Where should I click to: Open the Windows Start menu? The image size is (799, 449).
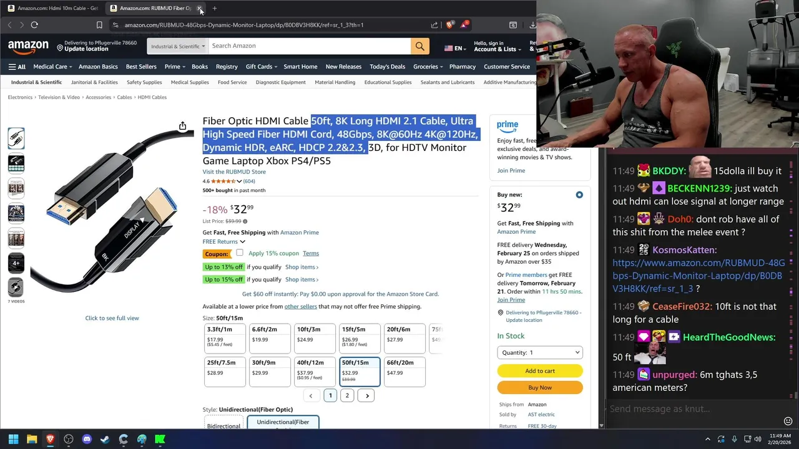pos(13,439)
